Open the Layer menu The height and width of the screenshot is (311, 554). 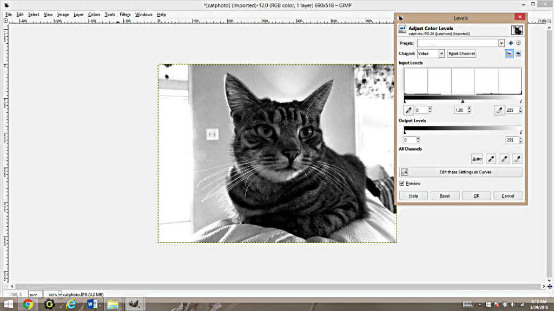point(78,15)
